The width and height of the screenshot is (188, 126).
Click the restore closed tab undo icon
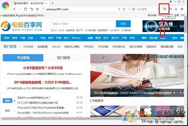coord(32,9)
